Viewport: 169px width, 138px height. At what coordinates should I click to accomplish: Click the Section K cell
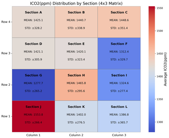click(x=76, y=116)
